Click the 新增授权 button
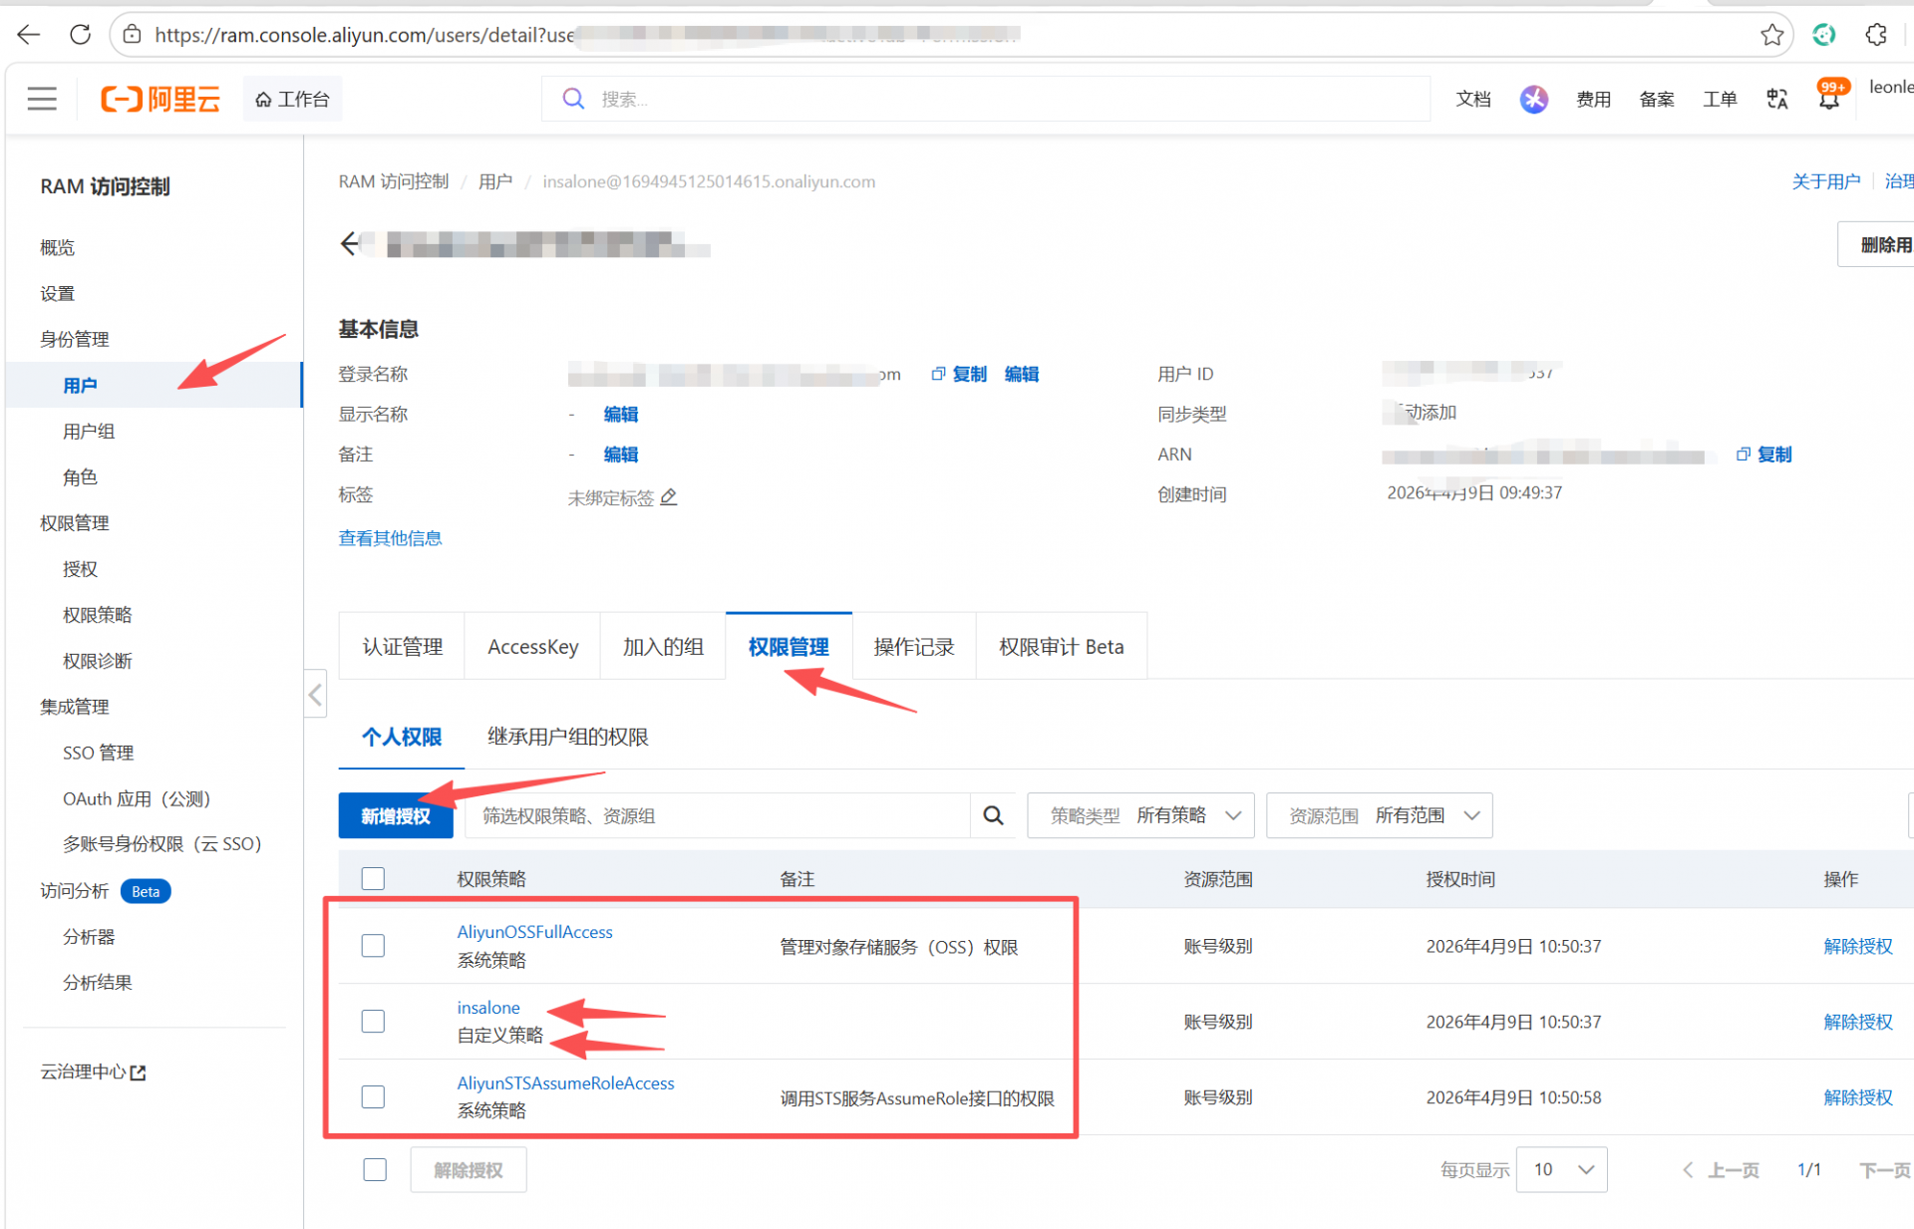Image resolution: width=1914 pixels, height=1229 pixels. pyautogui.click(x=396, y=815)
